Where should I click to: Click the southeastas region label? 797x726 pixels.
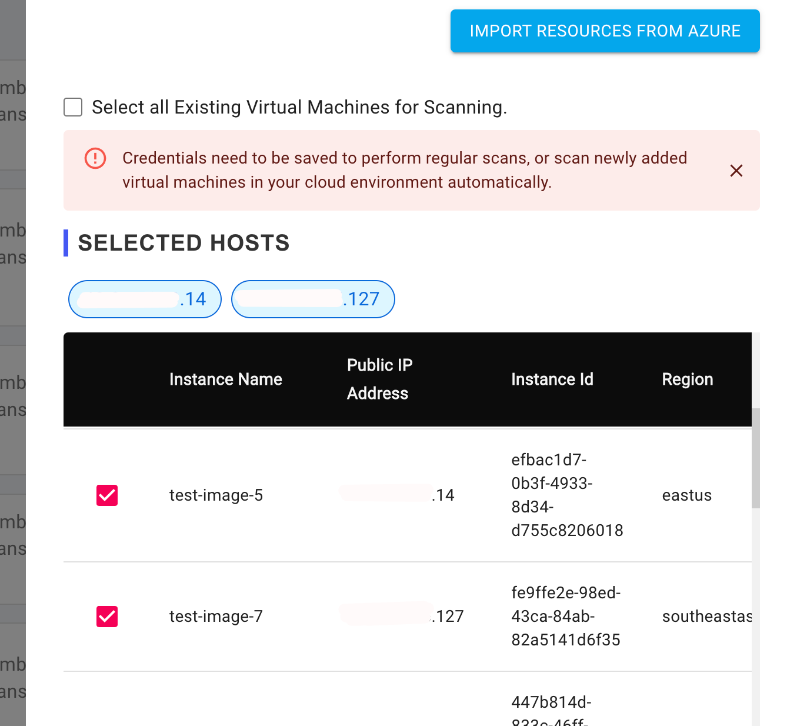click(706, 617)
